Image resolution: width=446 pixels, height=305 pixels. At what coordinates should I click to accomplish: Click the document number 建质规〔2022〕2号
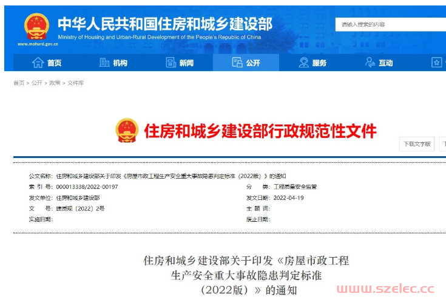click(80, 208)
